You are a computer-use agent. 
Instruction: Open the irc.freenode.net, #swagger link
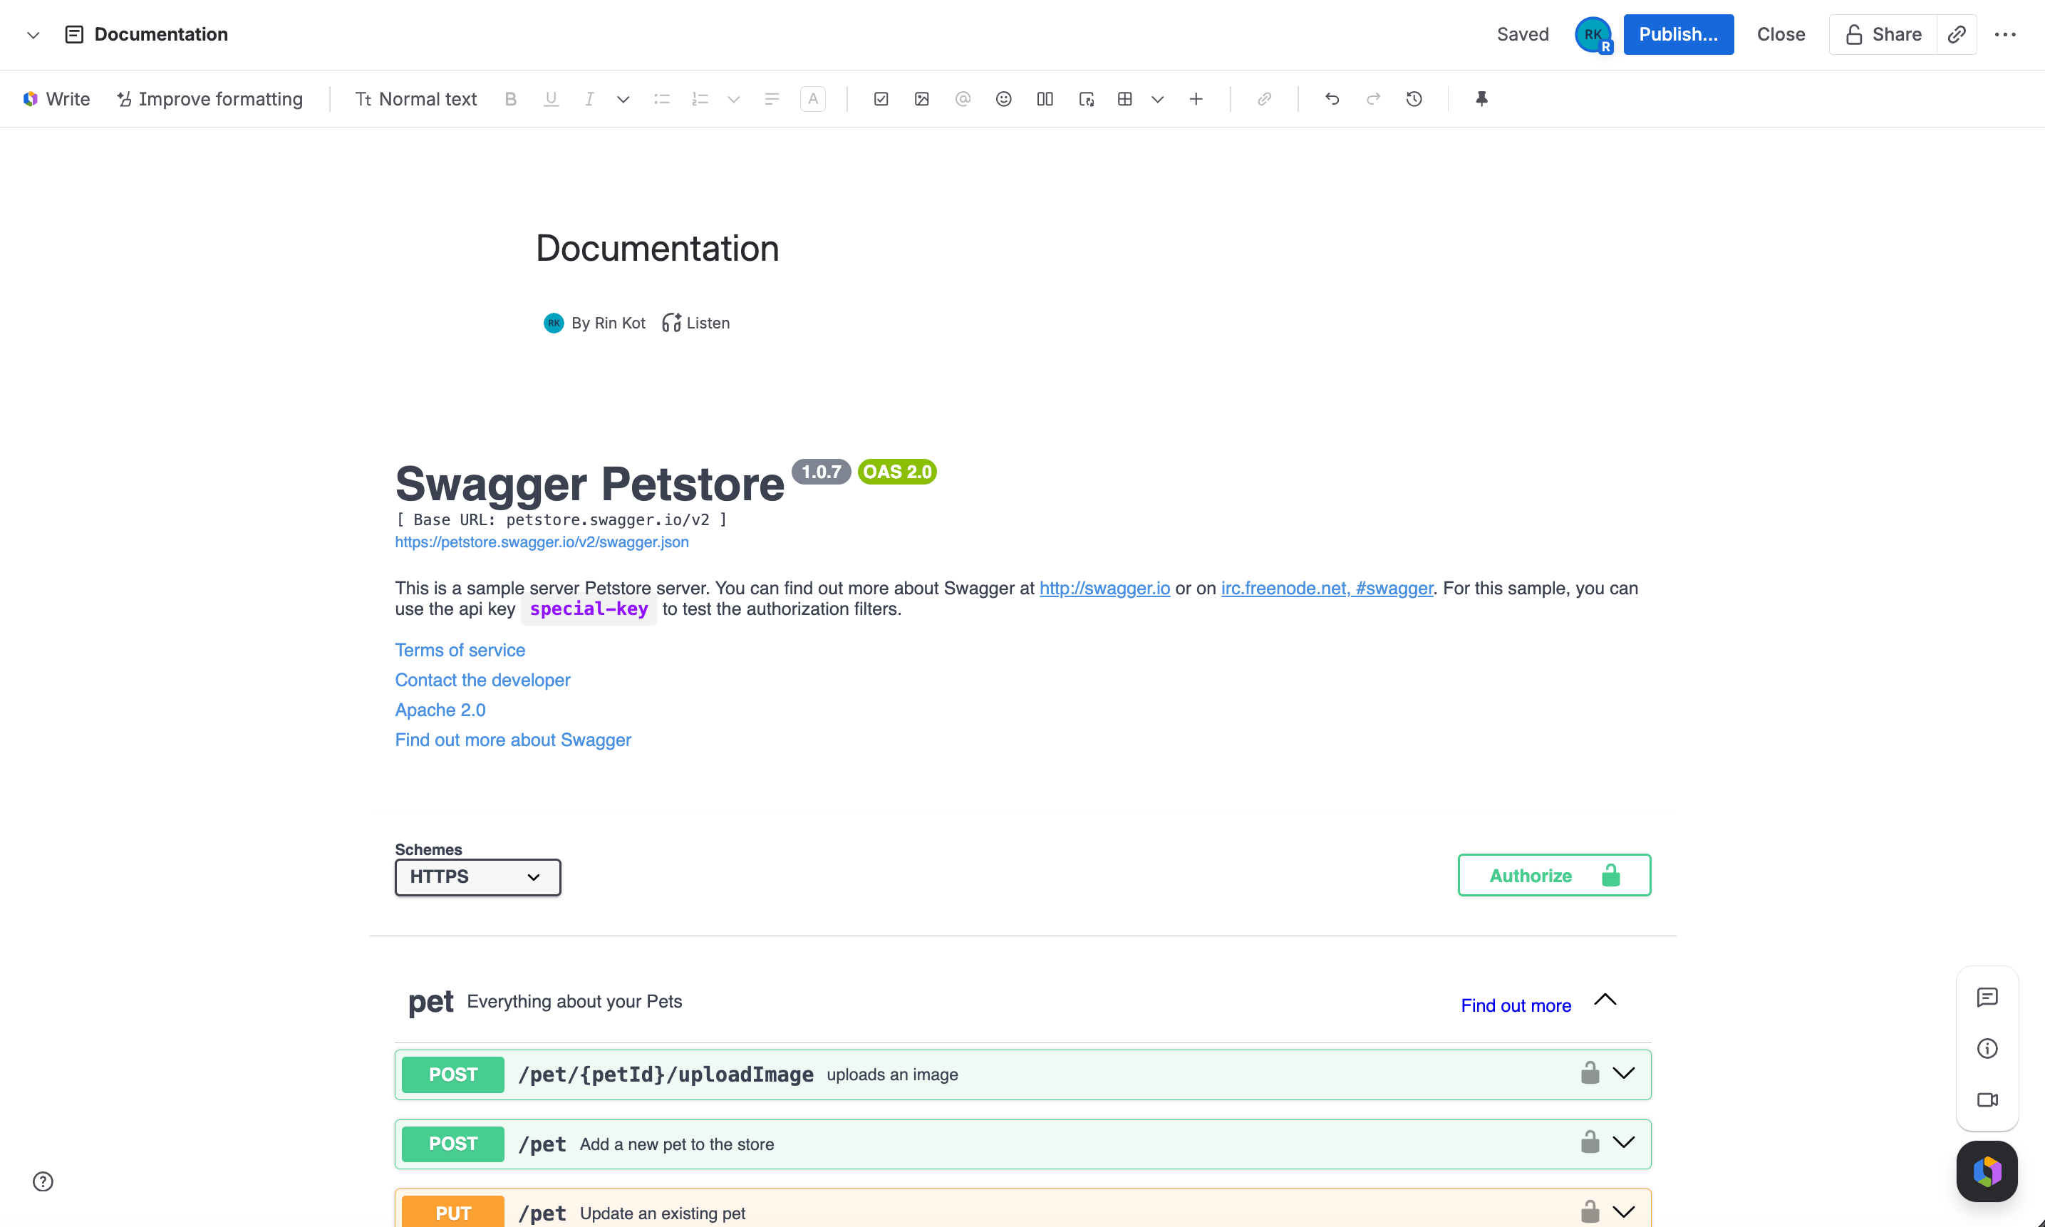pyautogui.click(x=1327, y=589)
